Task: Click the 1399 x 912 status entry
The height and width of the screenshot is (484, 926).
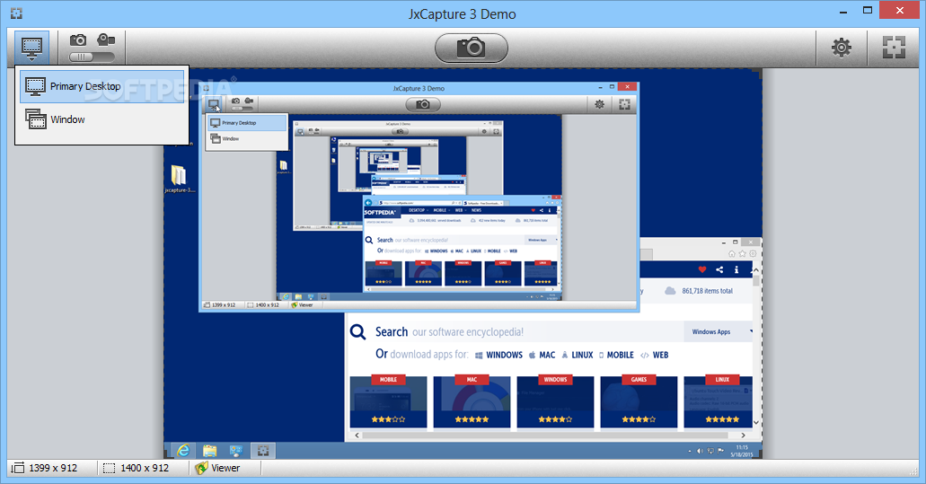Action: [45, 468]
